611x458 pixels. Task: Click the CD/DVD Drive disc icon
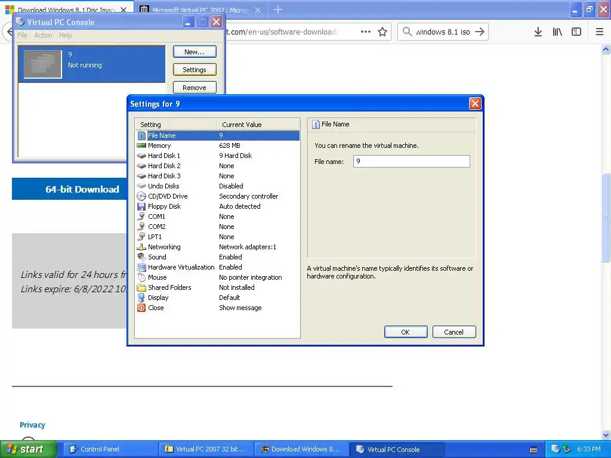[x=141, y=196]
